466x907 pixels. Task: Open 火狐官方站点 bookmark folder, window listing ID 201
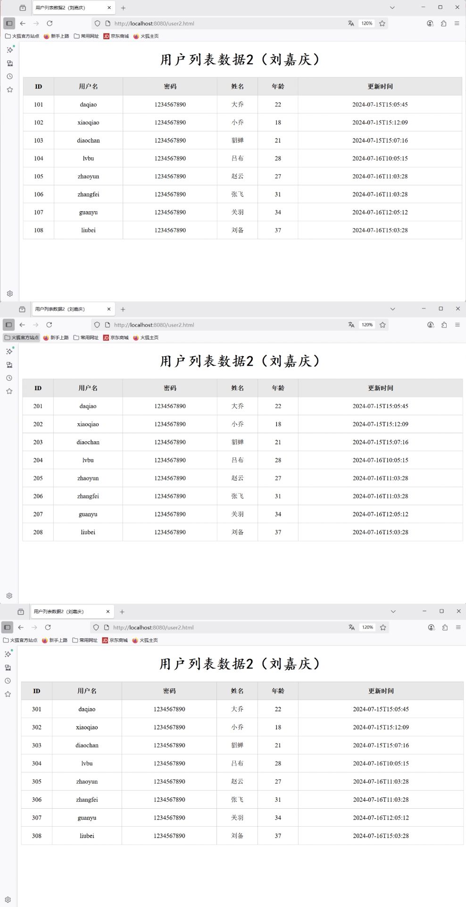click(22, 337)
